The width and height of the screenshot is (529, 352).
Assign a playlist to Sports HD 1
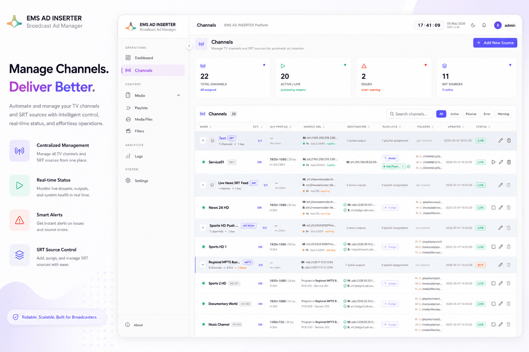[390, 247]
